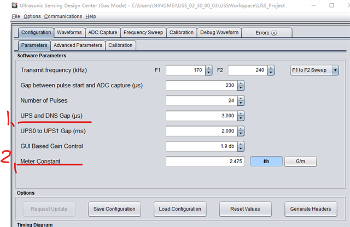Viewport: 350px width, 227px height.
Task: Click the Load Configuration button
Action: point(180,209)
